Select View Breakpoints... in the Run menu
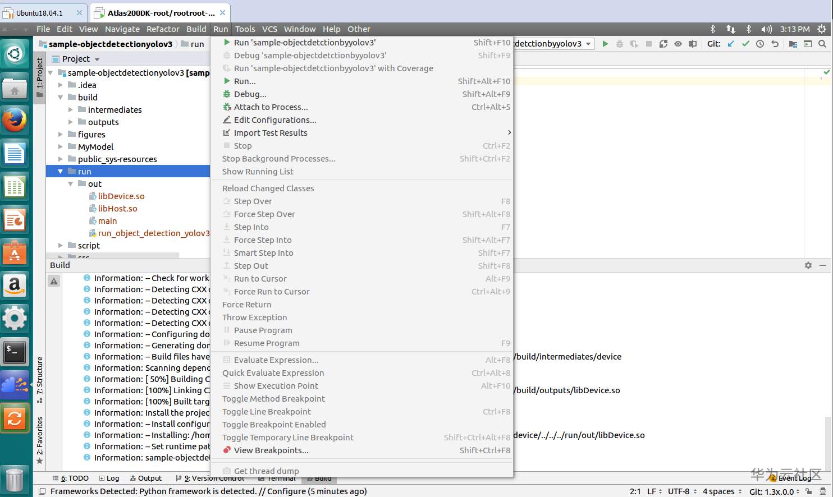This screenshot has width=833, height=497. tap(362, 450)
